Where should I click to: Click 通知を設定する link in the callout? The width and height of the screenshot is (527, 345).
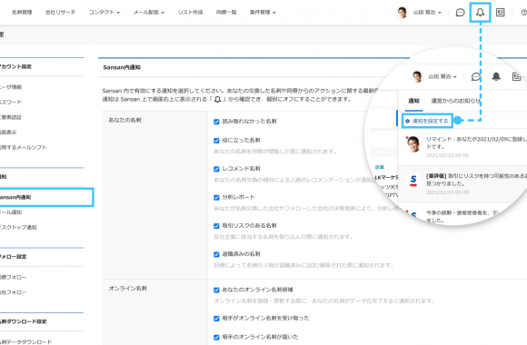428,121
